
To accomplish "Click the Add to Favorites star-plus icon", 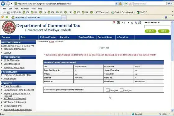I will coord(7,17).
